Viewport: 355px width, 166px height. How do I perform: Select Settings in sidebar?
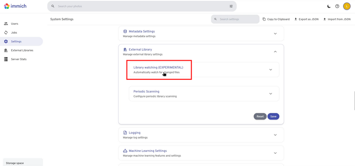pos(21,42)
